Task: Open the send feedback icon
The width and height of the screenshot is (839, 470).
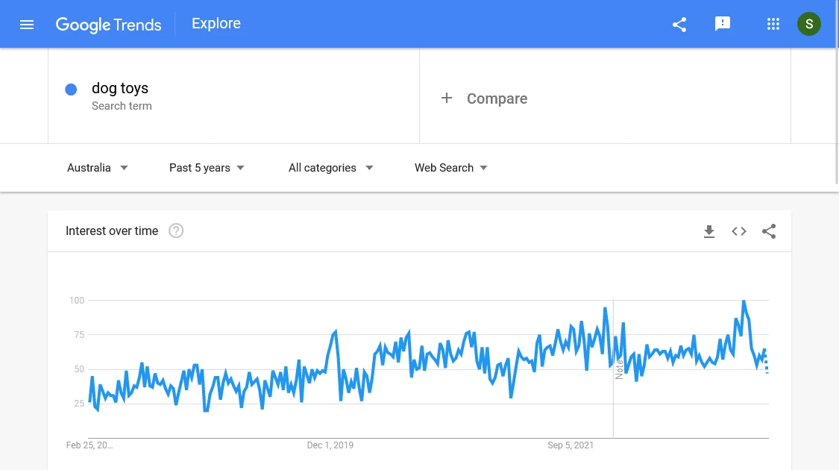Action: [x=723, y=24]
